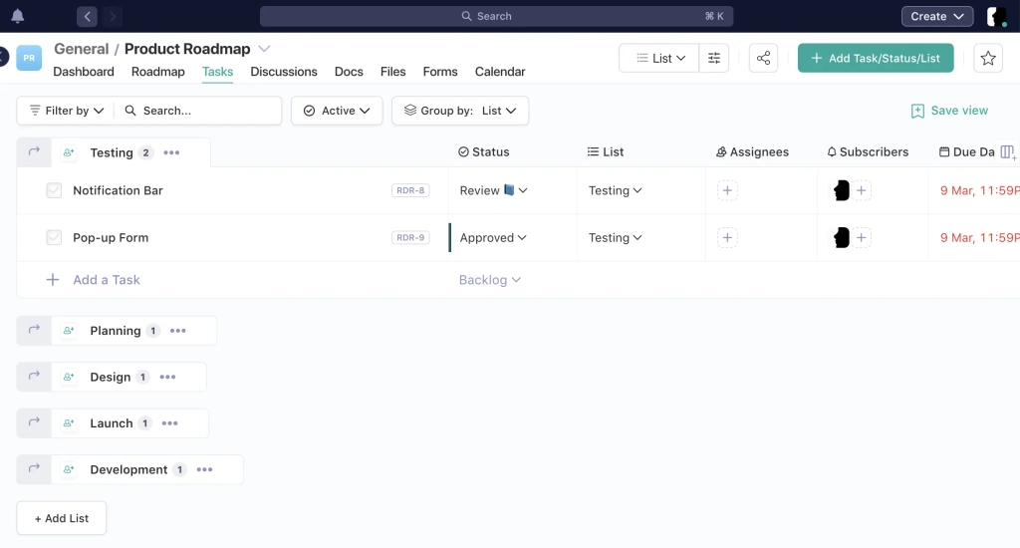Click the subscriber avatar on Pop-up Form row
Image resolution: width=1020 pixels, height=548 pixels.
[x=841, y=237]
